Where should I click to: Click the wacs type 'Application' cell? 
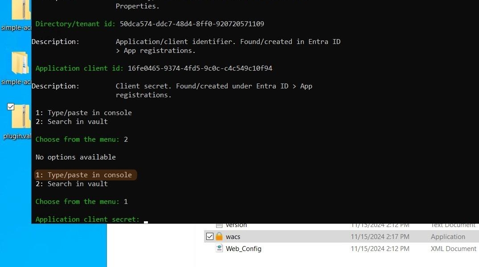tap(448, 236)
